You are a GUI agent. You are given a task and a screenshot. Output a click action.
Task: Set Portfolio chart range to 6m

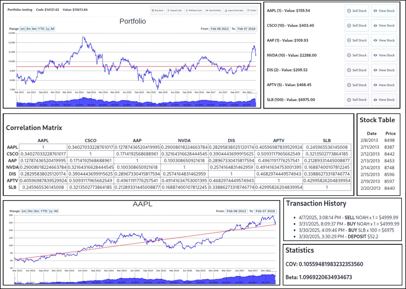tap(34, 29)
